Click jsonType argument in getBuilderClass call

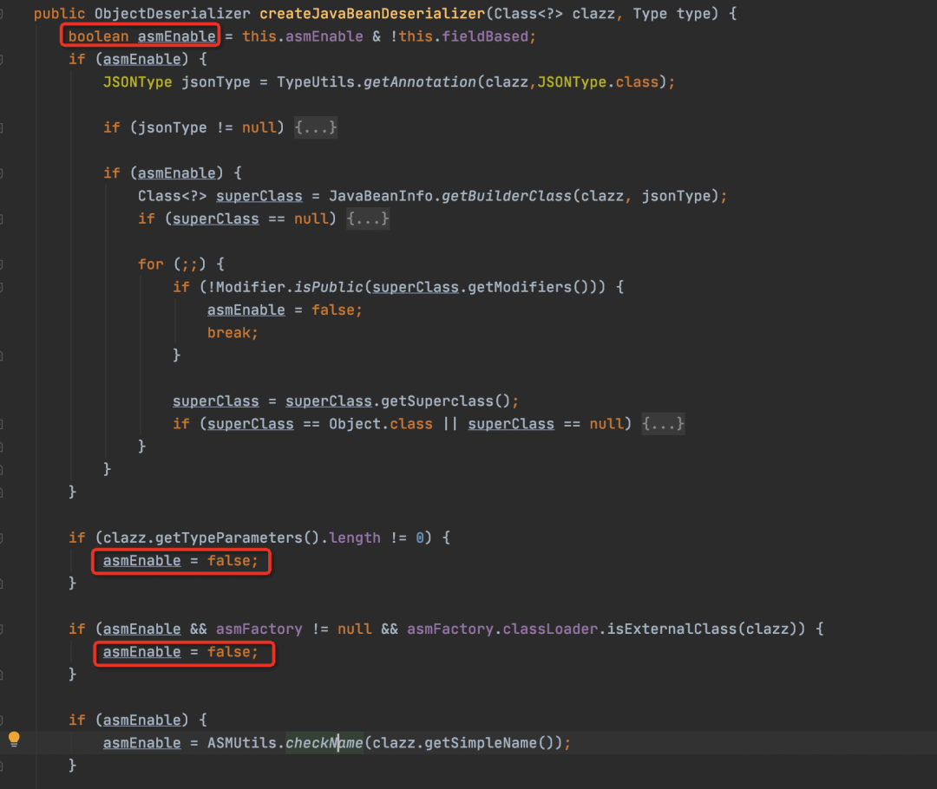tap(676, 196)
